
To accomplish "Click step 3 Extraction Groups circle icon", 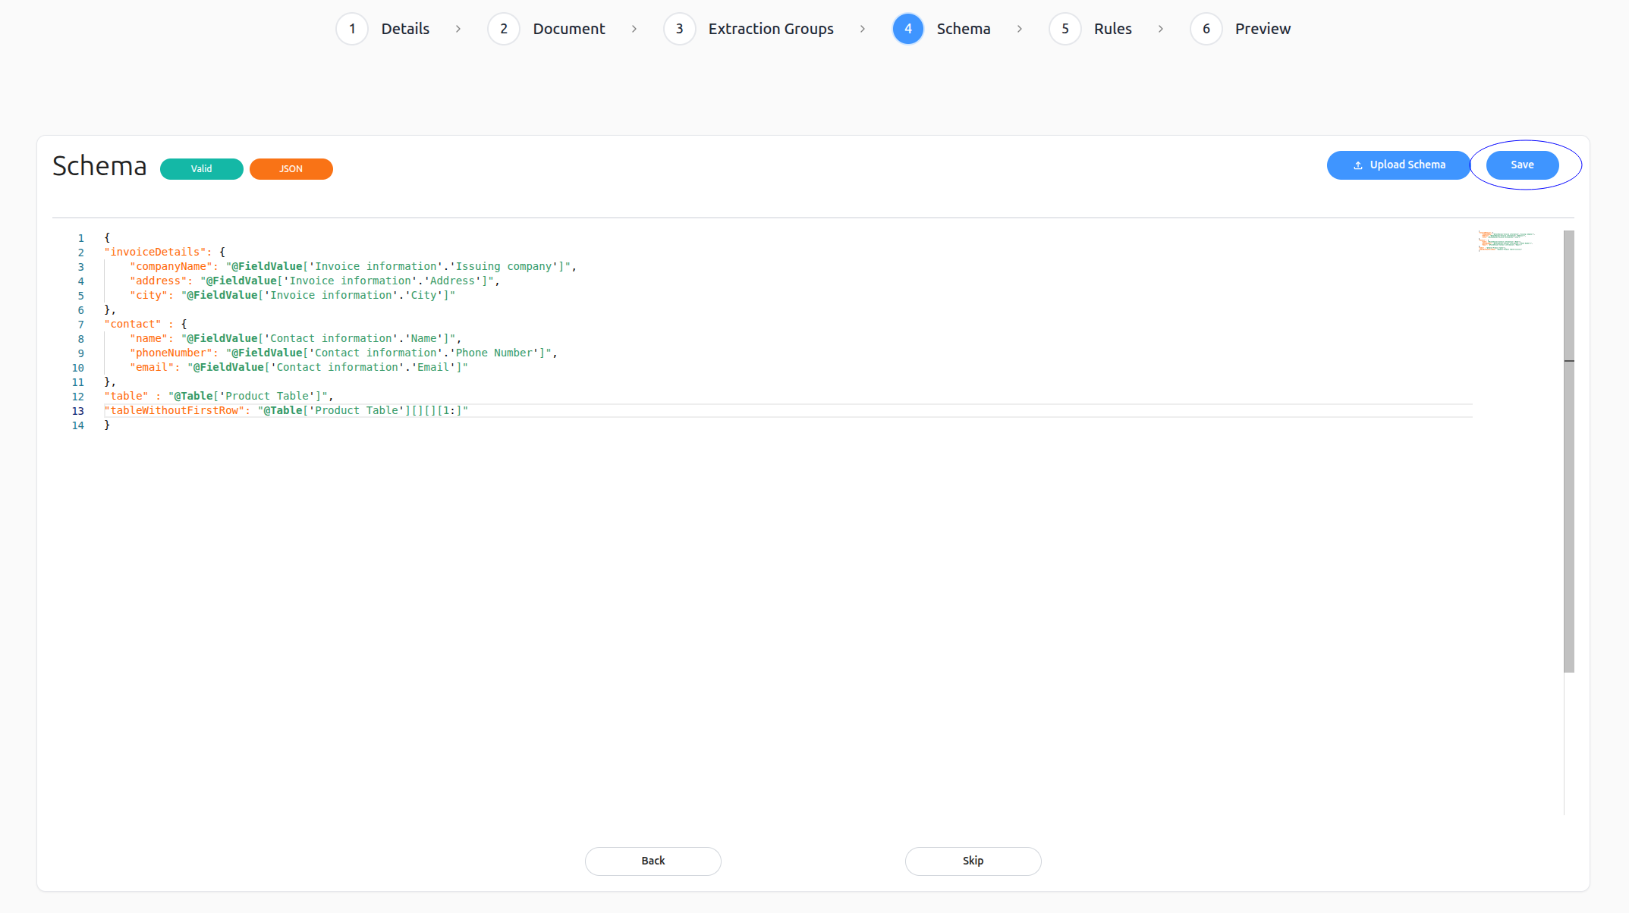I will pos(679,29).
